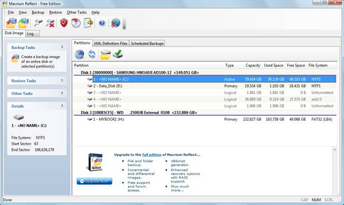Click the Free Space column header
The image size is (344, 205).
coord(296,65)
